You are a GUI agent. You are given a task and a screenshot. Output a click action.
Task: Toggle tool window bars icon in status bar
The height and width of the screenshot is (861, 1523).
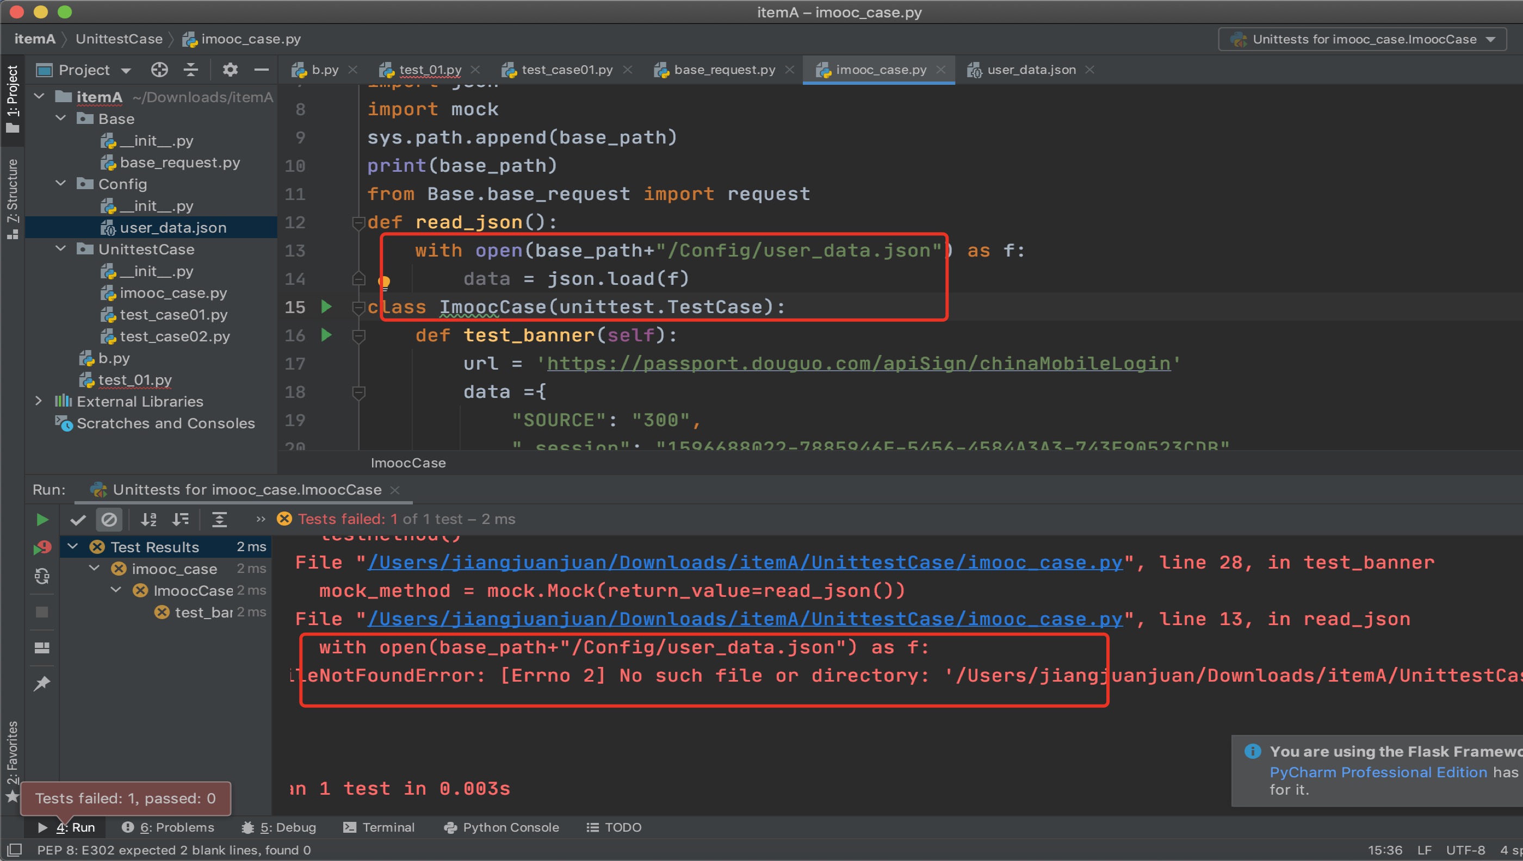[14, 850]
